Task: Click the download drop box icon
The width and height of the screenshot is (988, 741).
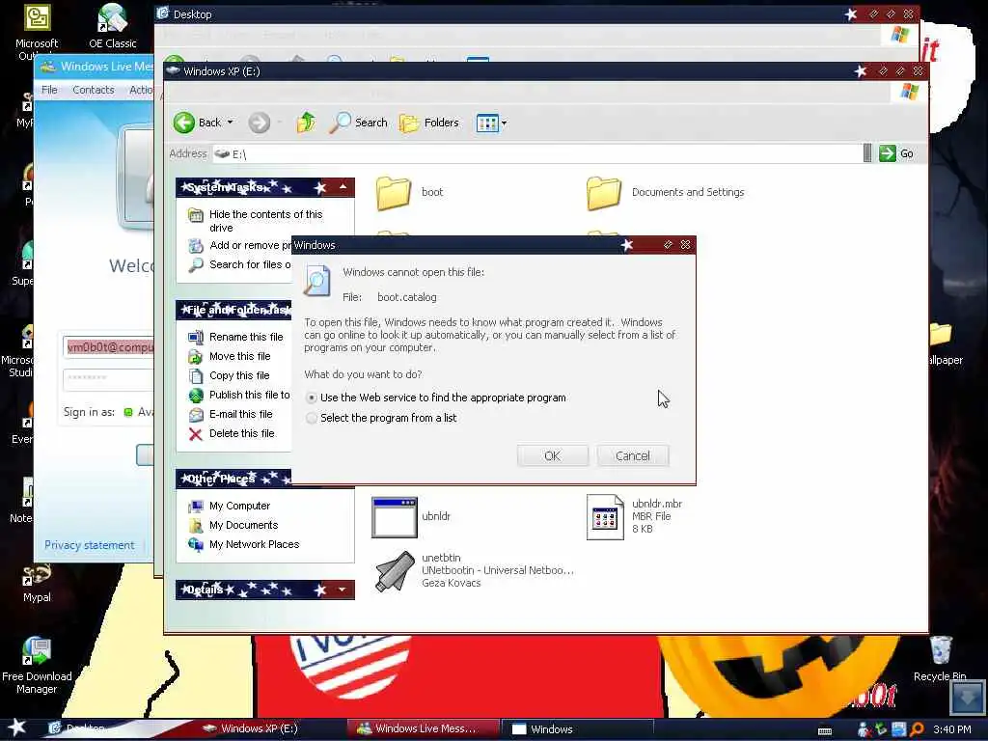Action: click(x=967, y=697)
